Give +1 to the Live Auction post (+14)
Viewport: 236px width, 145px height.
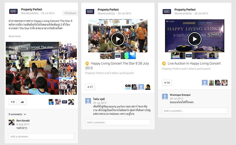pos(167,83)
